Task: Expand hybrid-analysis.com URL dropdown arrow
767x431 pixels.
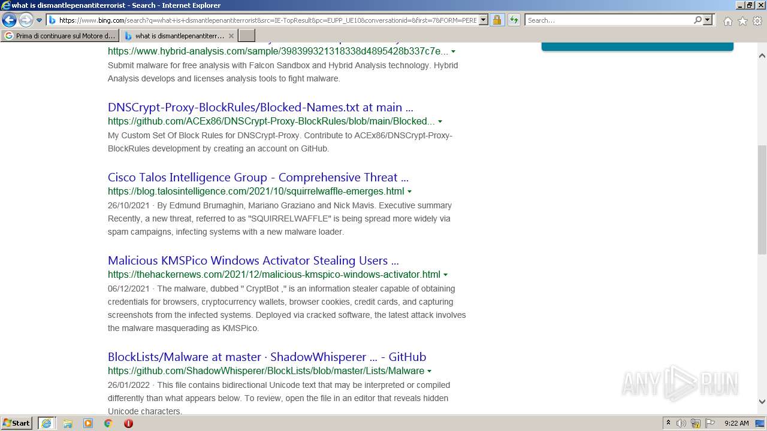Action: point(453,51)
